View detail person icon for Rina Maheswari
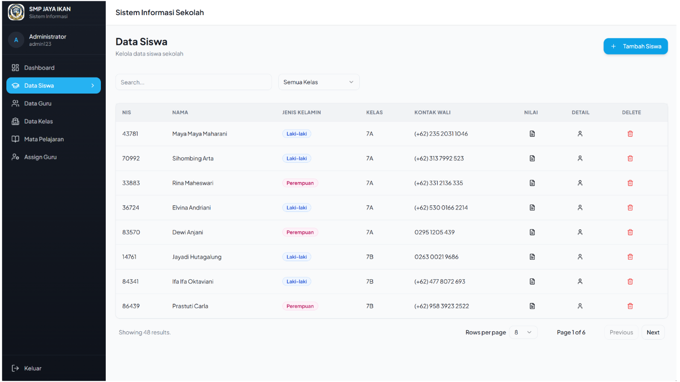This screenshot has width=680, height=382. [580, 183]
